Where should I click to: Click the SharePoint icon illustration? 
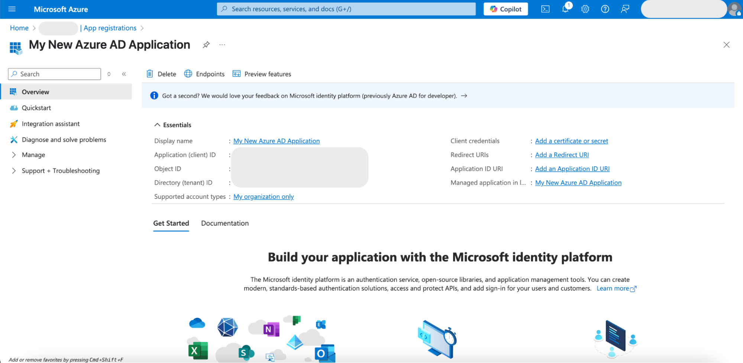tap(246, 353)
